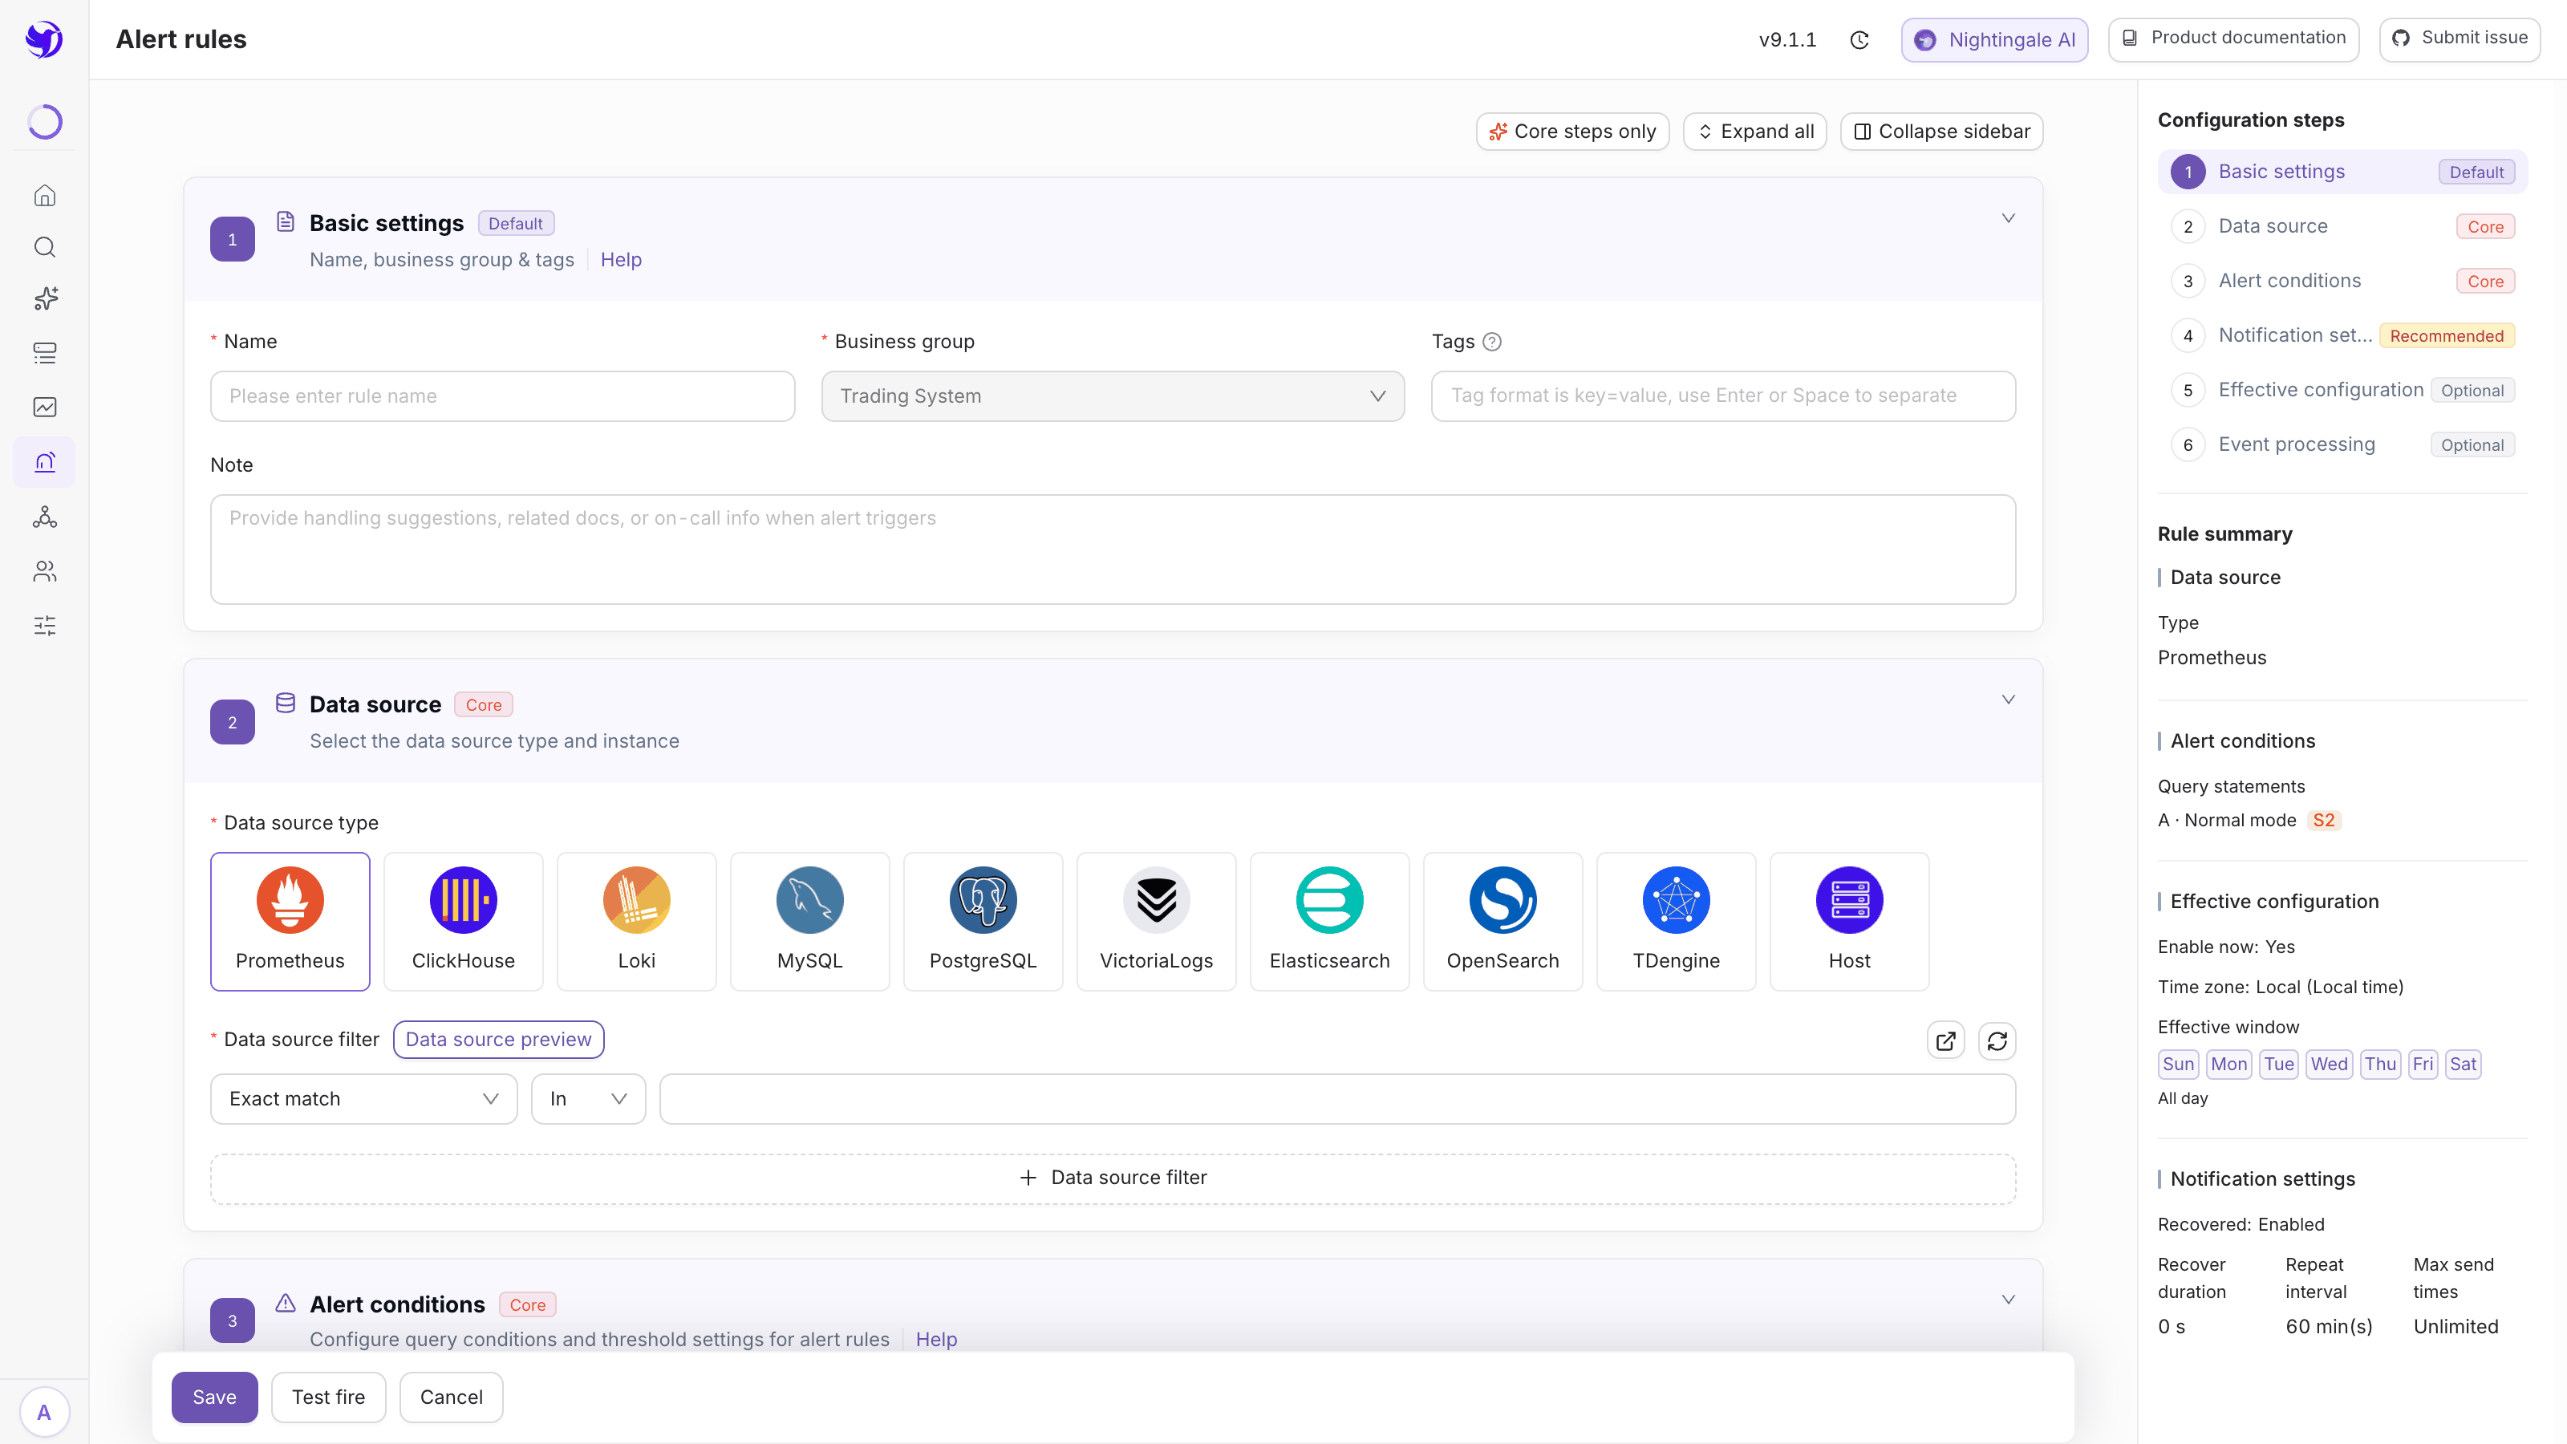Click the Nightingale bird logo
The width and height of the screenshot is (2567, 1444).
pos(44,40)
